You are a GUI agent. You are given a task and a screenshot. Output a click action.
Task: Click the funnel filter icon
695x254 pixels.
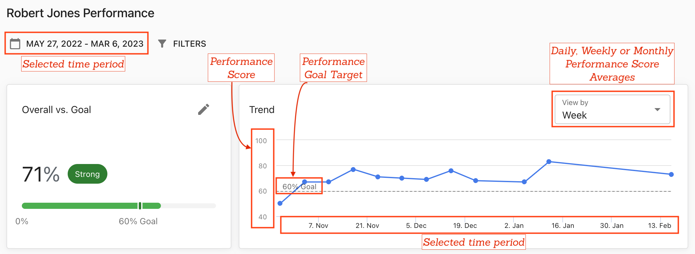[x=162, y=44]
